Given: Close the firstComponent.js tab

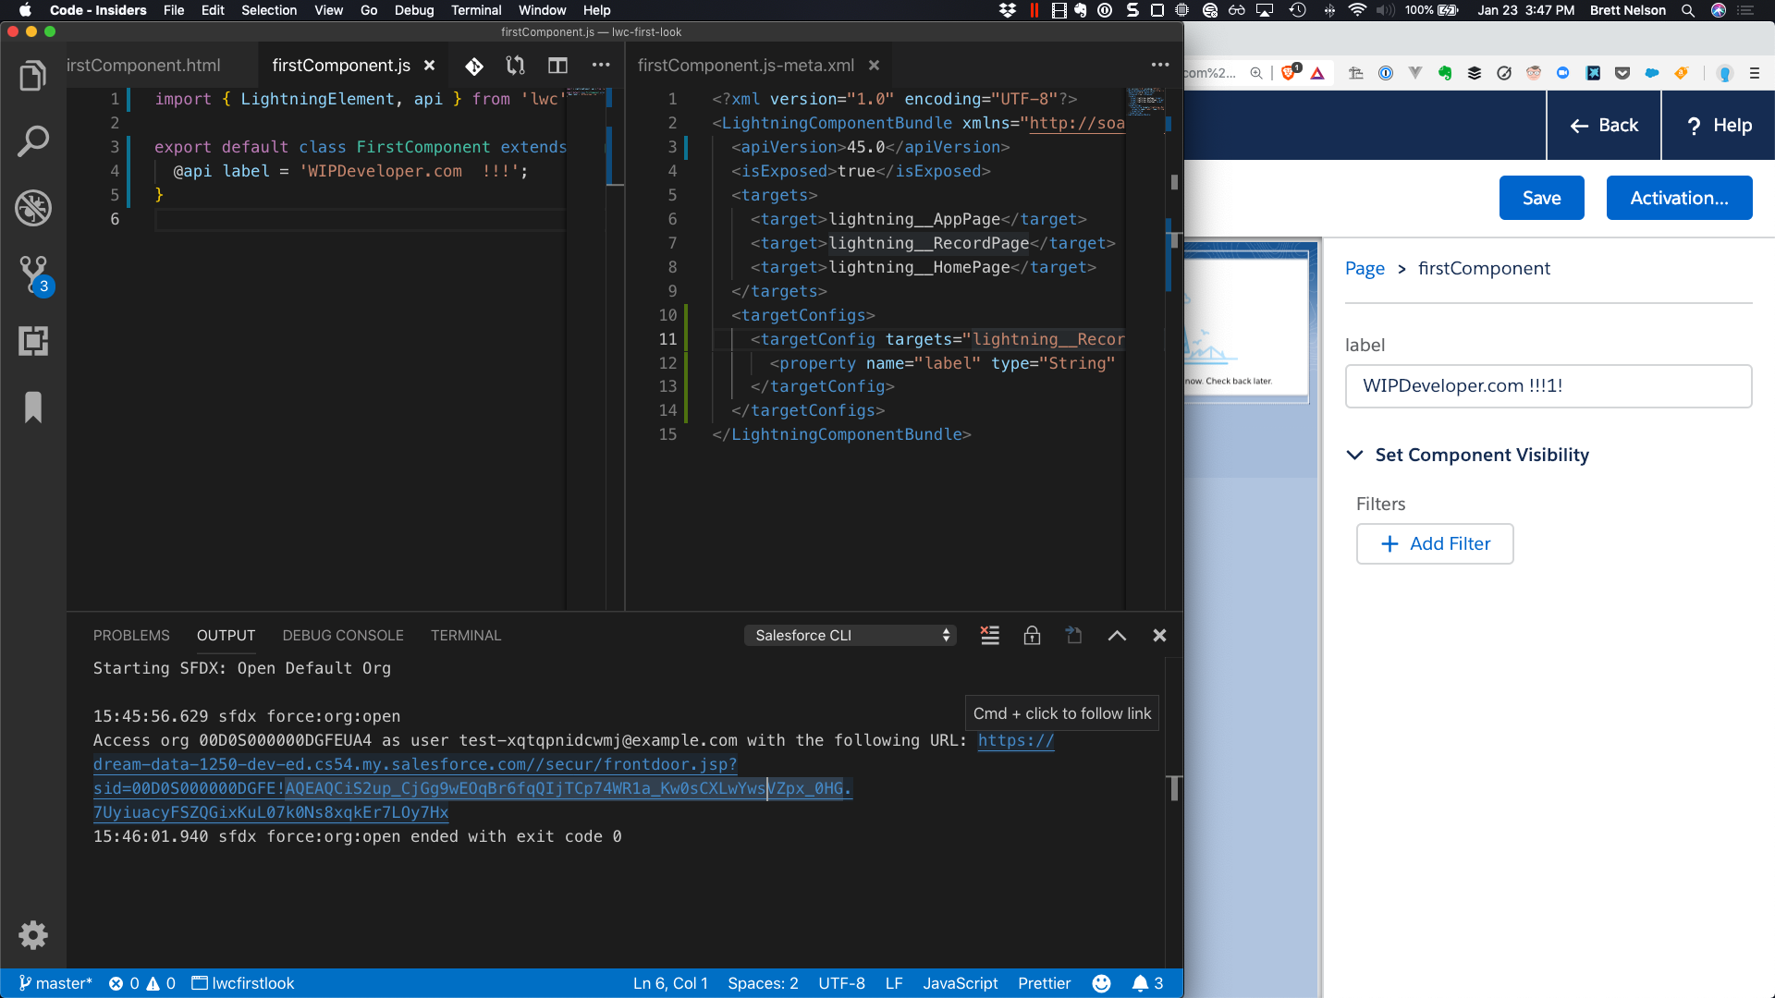Looking at the screenshot, I should pos(429,66).
